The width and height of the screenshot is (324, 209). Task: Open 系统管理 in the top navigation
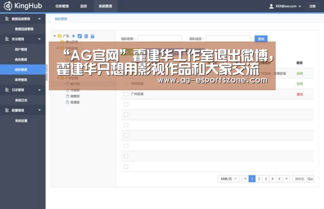coord(105,6)
